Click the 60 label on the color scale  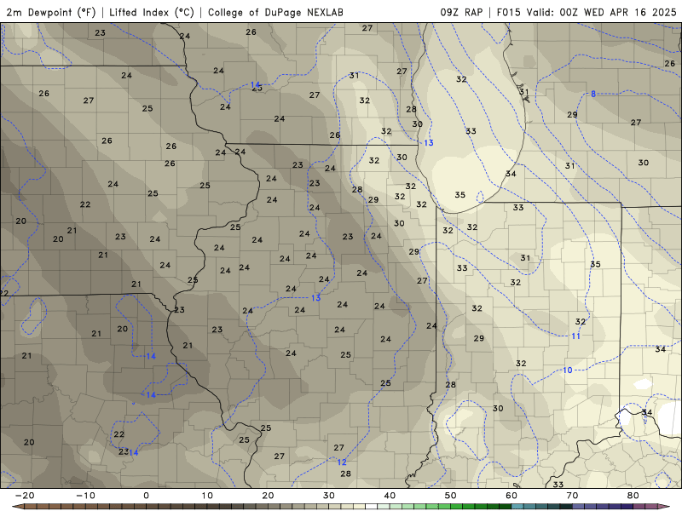point(511,496)
